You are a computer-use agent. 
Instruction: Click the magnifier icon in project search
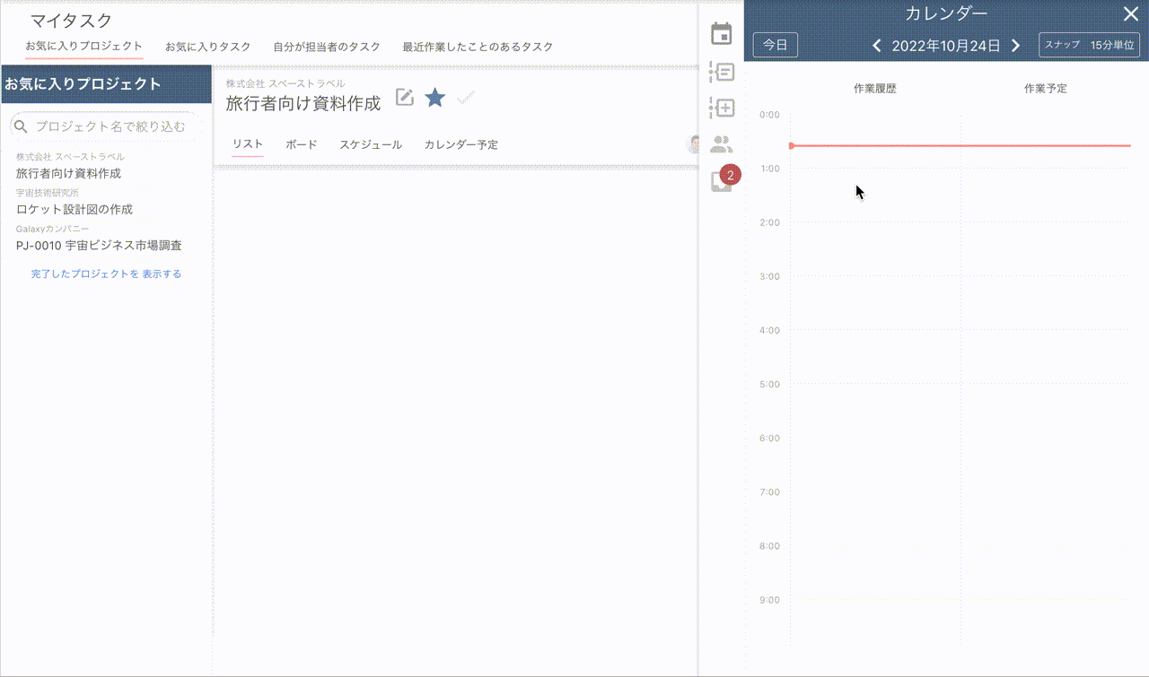tap(22, 126)
